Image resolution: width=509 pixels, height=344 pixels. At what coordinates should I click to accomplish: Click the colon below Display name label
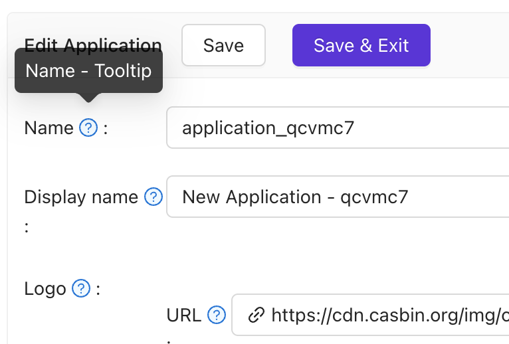27,228
